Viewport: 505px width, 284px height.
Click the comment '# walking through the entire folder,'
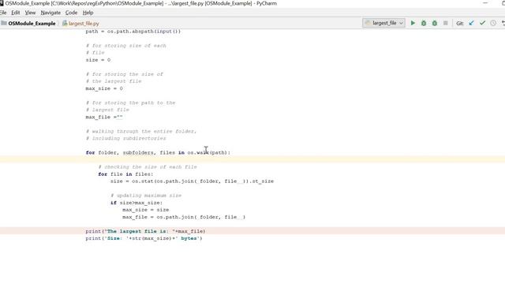(x=141, y=132)
